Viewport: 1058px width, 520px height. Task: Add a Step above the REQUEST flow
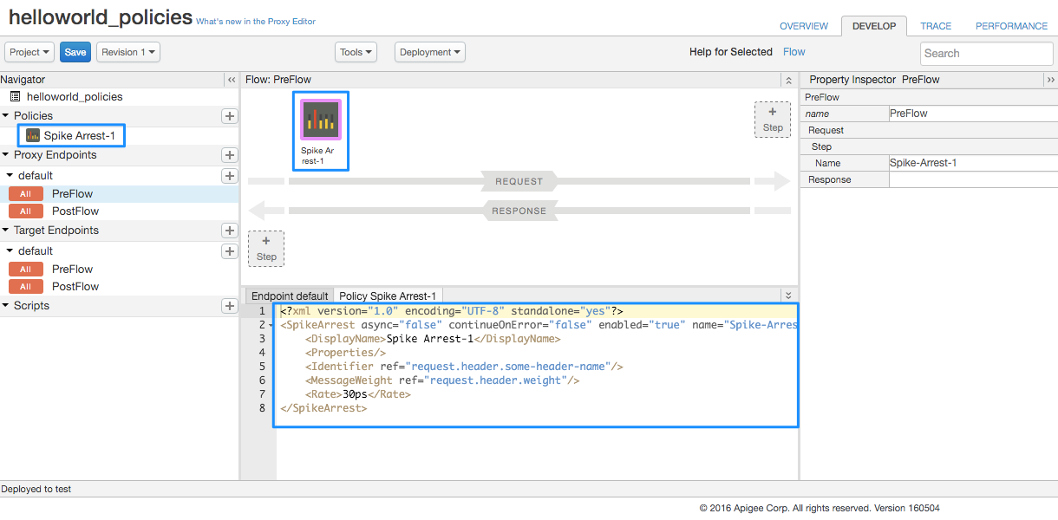tap(771, 119)
